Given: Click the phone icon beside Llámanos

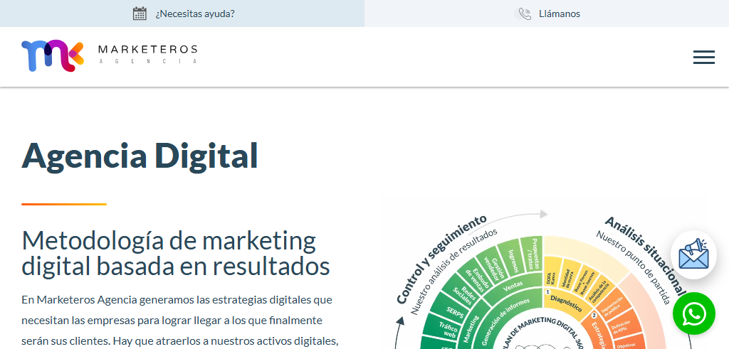Looking at the screenshot, I should click(x=525, y=14).
